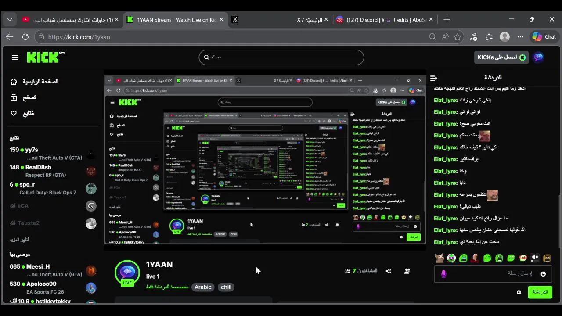Insert the red hat emote
Image resolution: width=562 pixels, height=316 pixels.
(x=523, y=258)
